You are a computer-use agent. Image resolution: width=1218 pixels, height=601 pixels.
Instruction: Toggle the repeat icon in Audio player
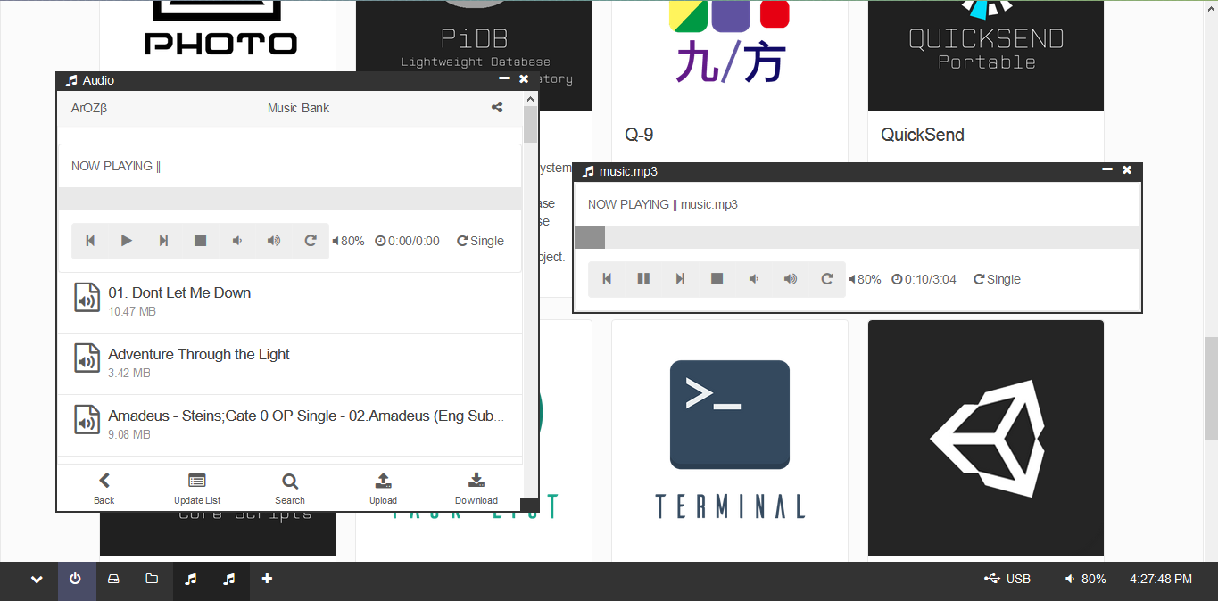(x=311, y=241)
